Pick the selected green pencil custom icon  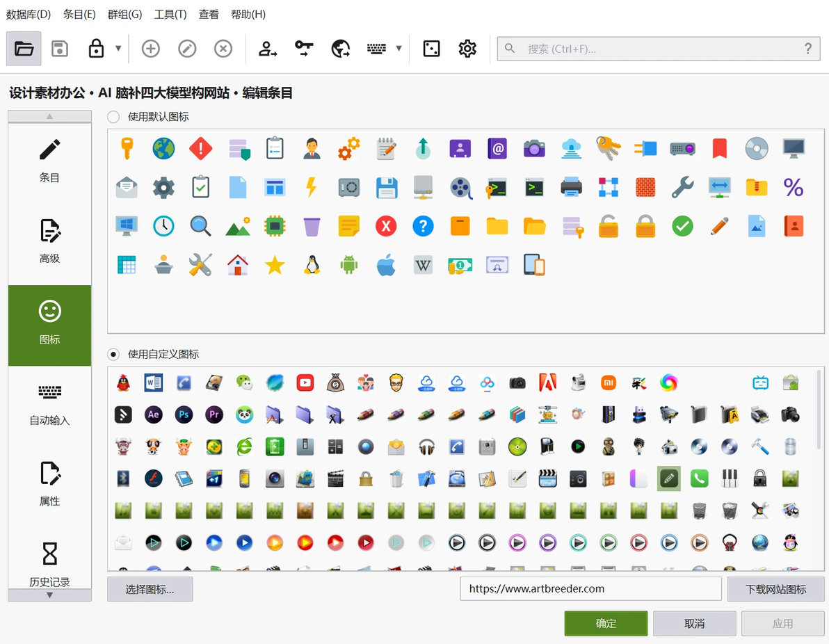pyautogui.click(x=669, y=478)
